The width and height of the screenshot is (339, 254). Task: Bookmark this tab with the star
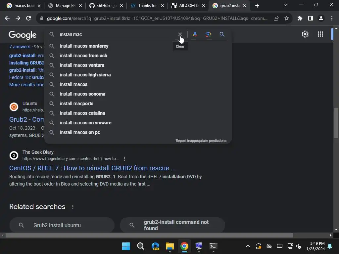(287, 19)
